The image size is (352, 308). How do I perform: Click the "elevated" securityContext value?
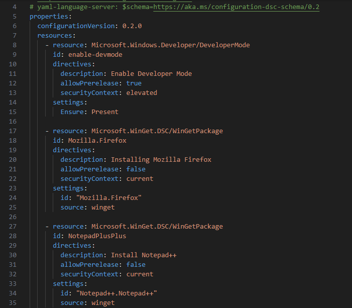coord(142,93)
